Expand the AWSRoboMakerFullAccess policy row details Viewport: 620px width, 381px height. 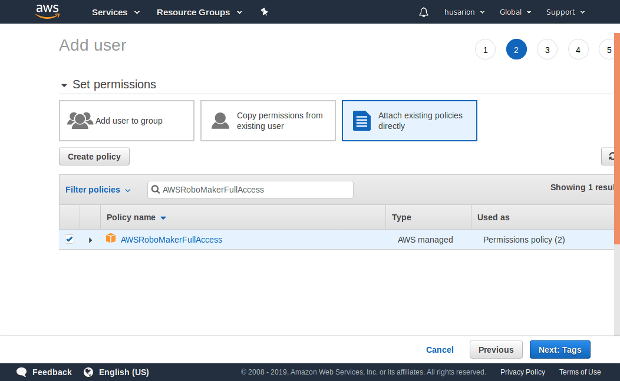point(91,240)
